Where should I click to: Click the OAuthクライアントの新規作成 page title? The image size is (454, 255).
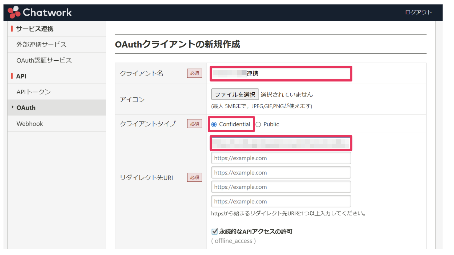[x=177, y=44]
